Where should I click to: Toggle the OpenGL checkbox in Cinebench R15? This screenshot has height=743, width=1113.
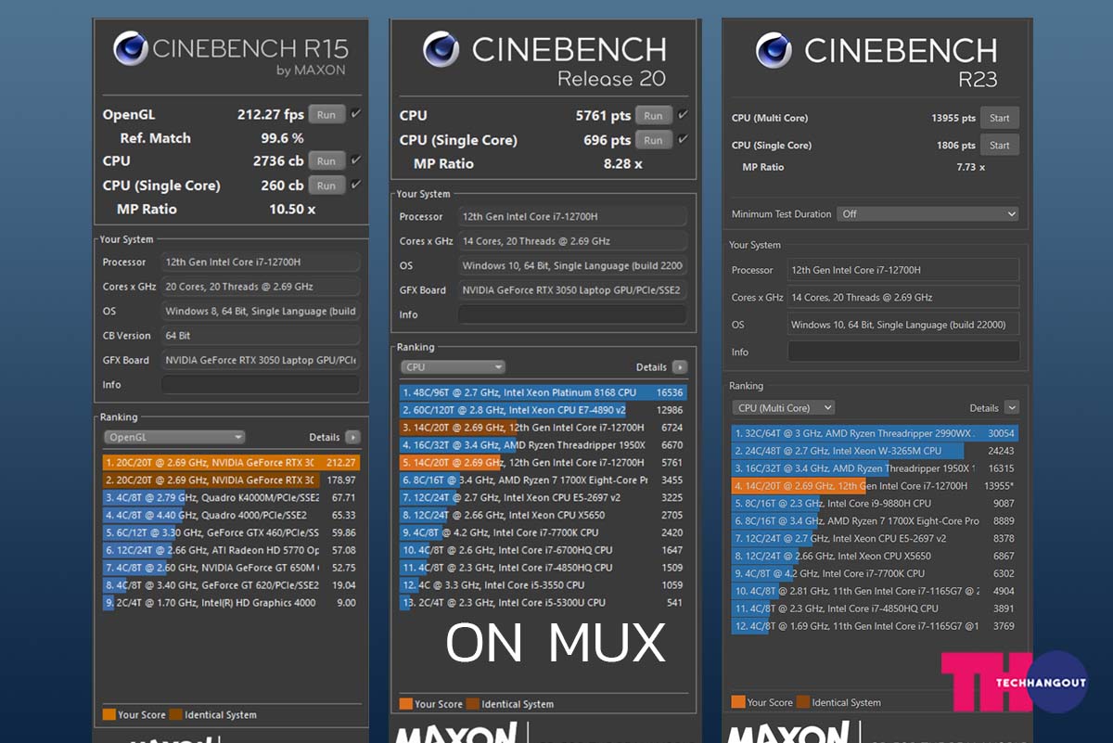click(356, 114)
